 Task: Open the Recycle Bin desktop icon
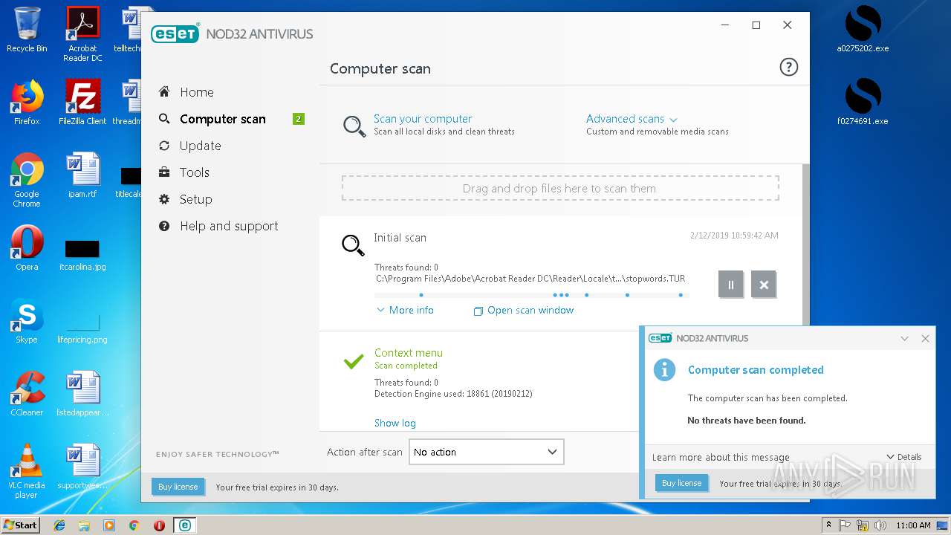click(27, 30)
